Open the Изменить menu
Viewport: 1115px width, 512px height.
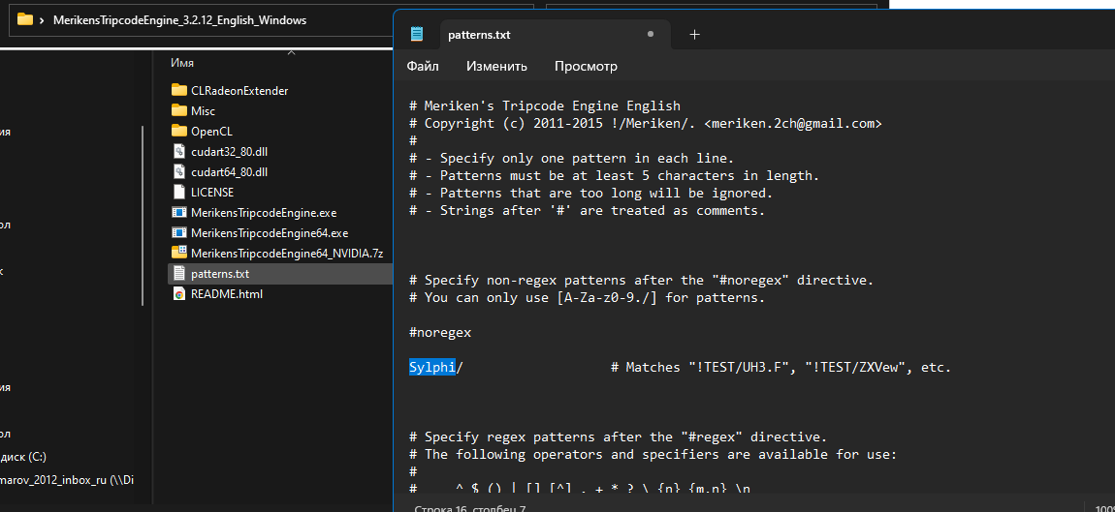pyautogui.click(x=496, y=66)
